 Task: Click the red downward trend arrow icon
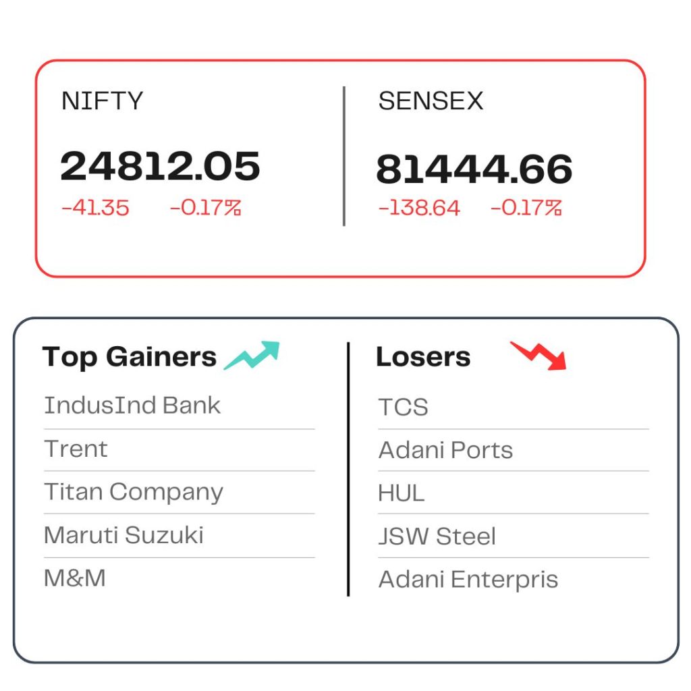click(538, 355)
